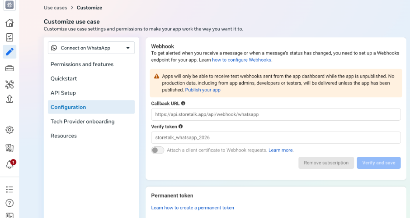Open the briefcase icon in the sidebar
Image resolution: width=410 pixels, height=218 pixels.
click(x=9, y=68)
